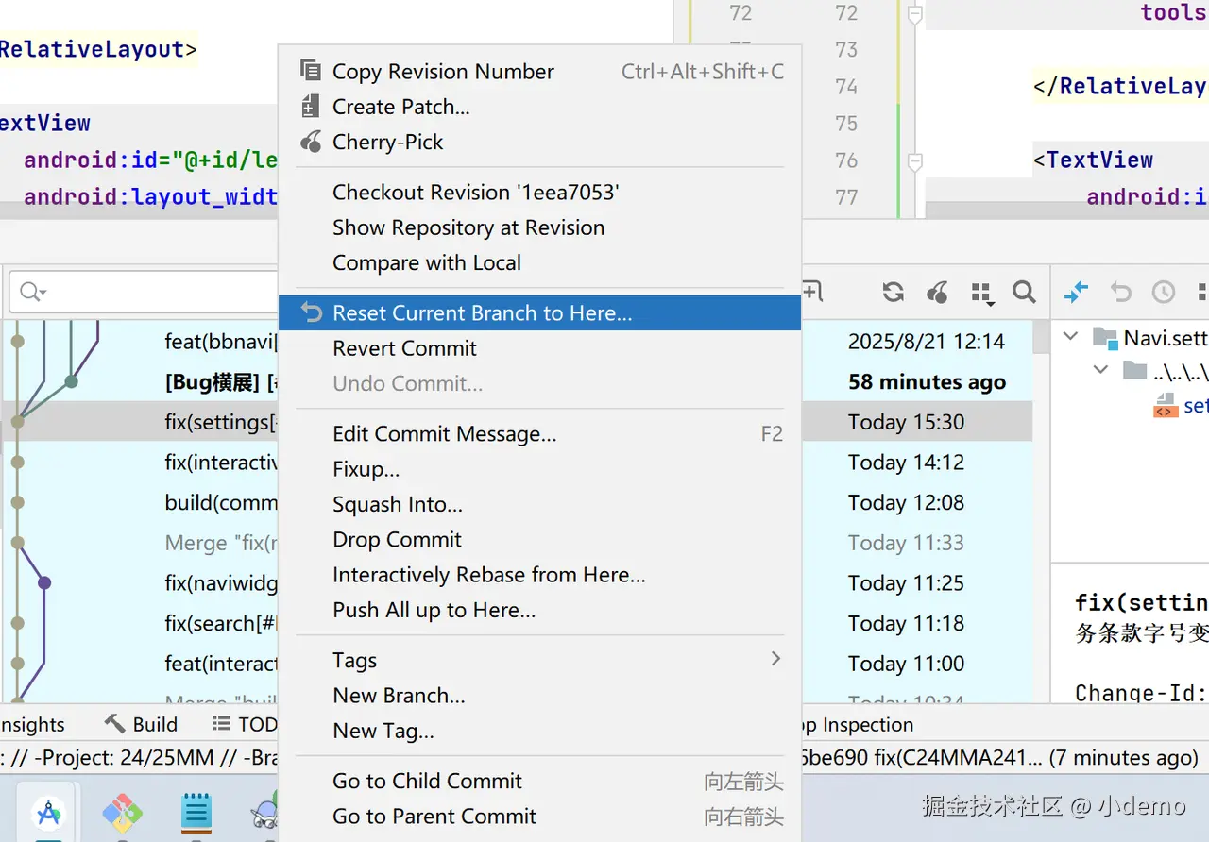Select the [Bug横展] commit row
This screenshot has height=842, width=1209.
point(221,382)
